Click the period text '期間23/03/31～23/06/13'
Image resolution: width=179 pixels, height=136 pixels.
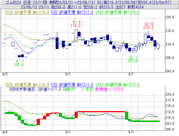tap(71, 2)
